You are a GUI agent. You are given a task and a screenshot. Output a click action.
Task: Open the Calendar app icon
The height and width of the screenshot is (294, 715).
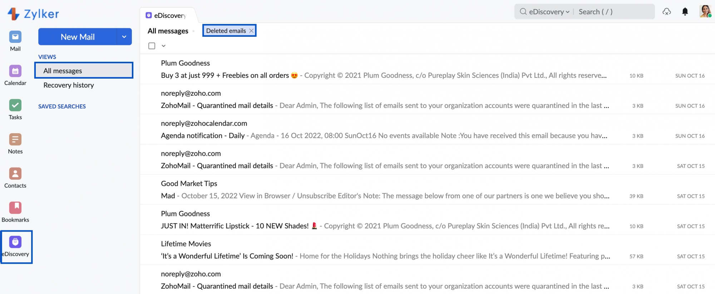pos(15,71)
